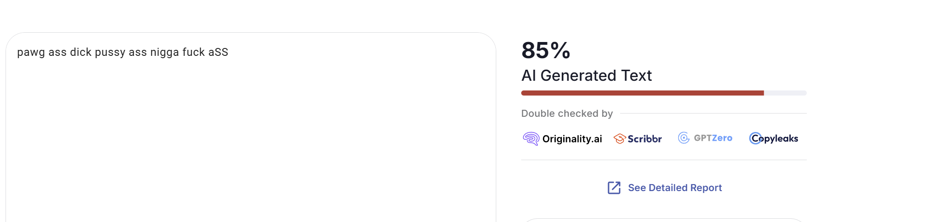Click the Copyleaks circled C logo
This screenshot has width=932, height=222.
(755, 138)
